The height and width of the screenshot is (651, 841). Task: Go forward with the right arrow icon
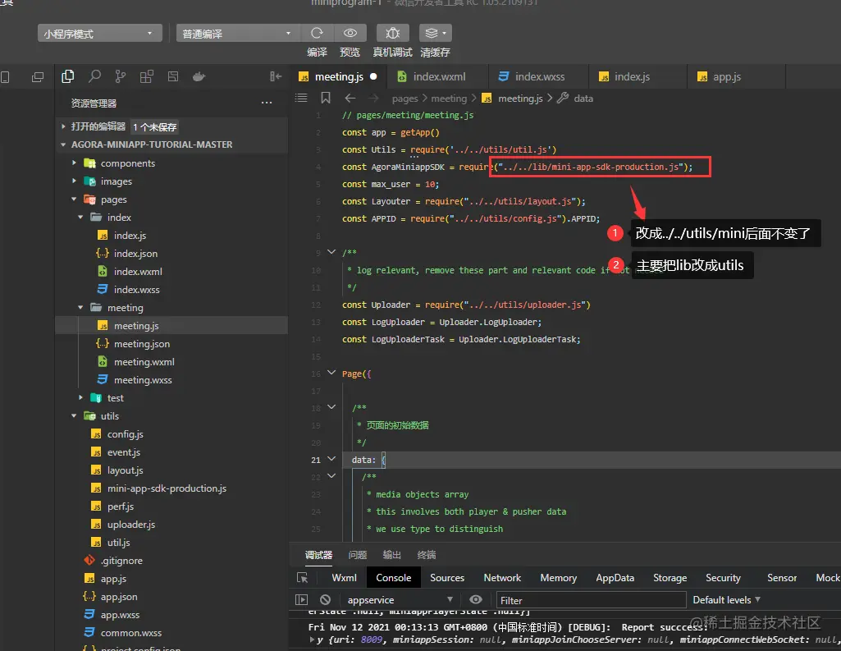point(374,99)
